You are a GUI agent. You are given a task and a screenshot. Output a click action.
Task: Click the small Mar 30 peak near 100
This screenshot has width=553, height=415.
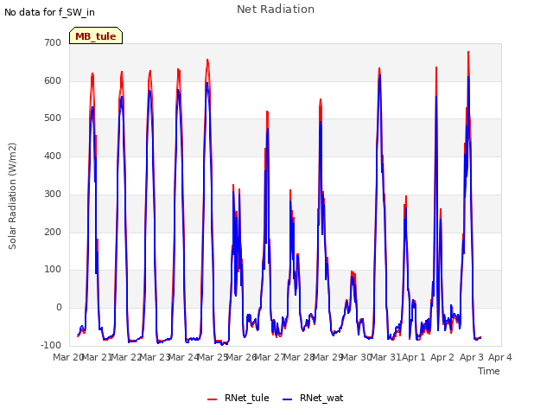coord(353,271)
